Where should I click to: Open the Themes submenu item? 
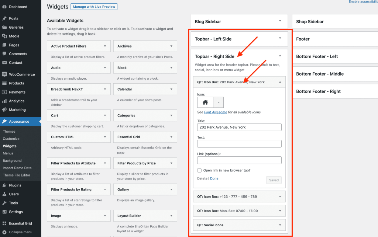click(x=9, y=131)
